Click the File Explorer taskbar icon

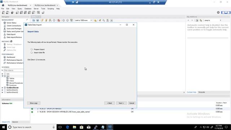(74, 127)
